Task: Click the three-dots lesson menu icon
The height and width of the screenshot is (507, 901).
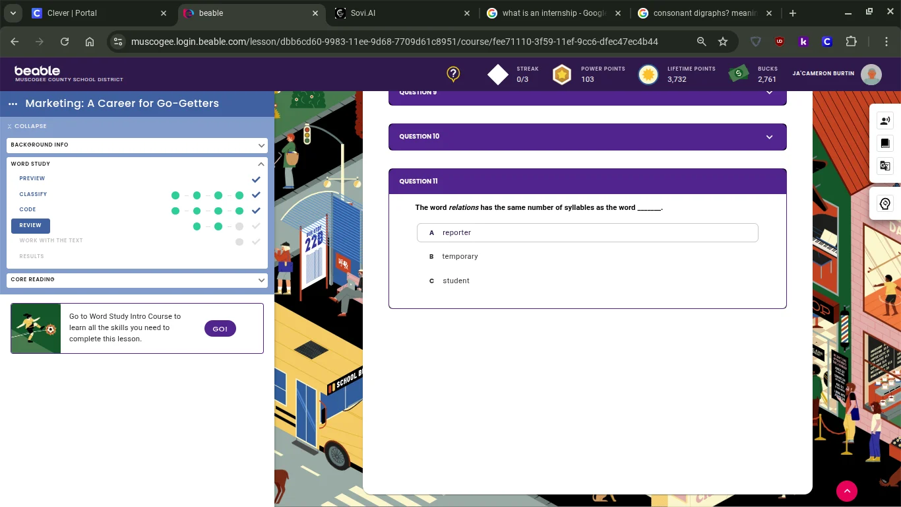Action: pyautogui.click(x=13, y=104)
